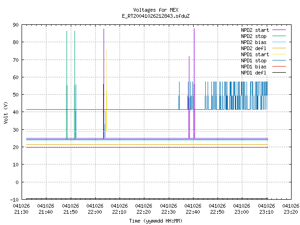The height and width of the screenshot is (225, 300).
Task: Click the NPD2 stop legend label
Action: tap(254, 36)
